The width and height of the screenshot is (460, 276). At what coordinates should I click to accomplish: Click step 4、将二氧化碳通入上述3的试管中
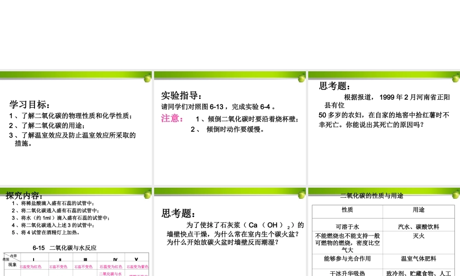coord(53,225)
